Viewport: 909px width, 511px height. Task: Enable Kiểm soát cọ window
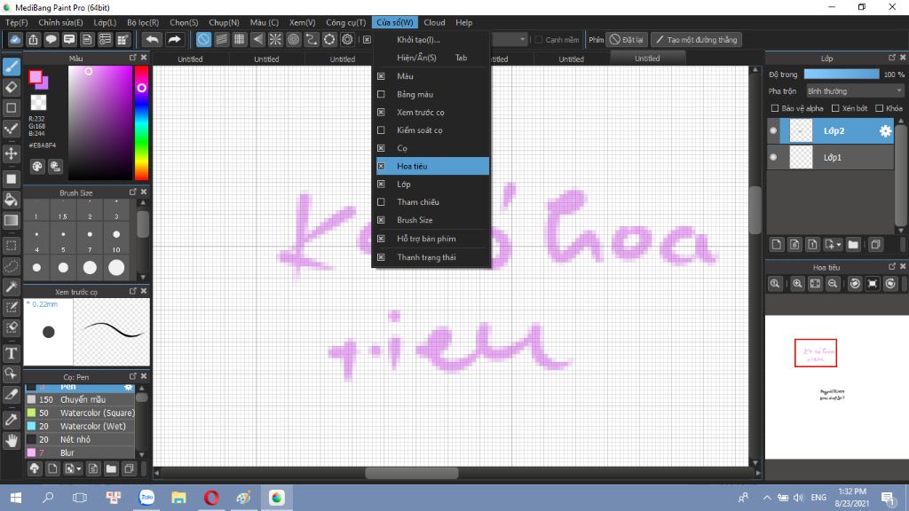[381, 130]
